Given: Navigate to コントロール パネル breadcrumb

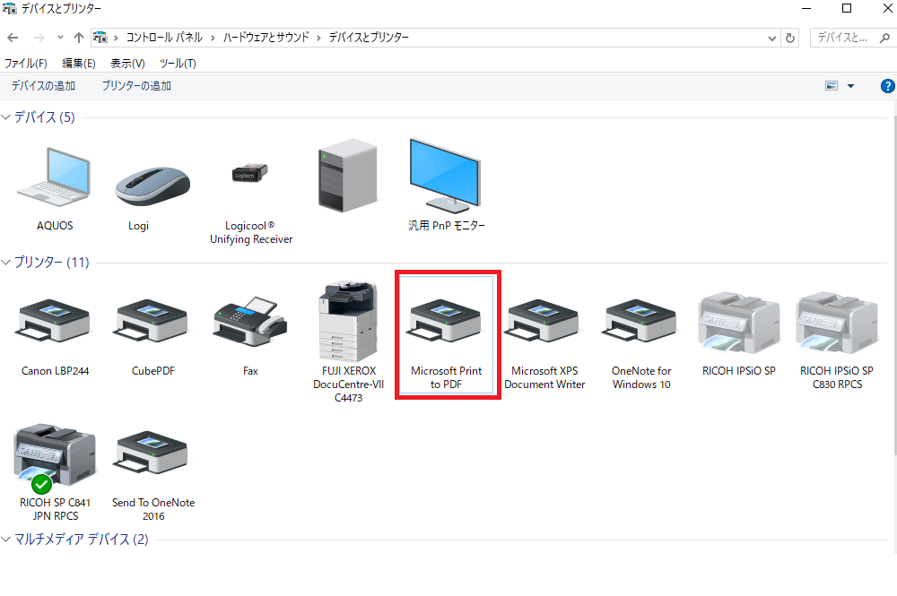Looking at the screenshot, I should (164, 38).
